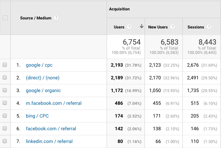
Task: Tick the google / organic row checkbox
Action: point(5,90)
